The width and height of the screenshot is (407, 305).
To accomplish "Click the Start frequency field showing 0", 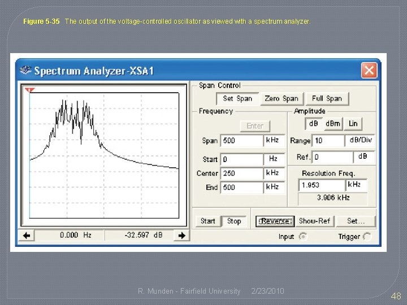I will (242, 159).
